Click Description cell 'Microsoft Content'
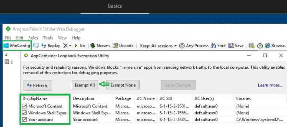This screenshot has width=287, height=127. 90,106
